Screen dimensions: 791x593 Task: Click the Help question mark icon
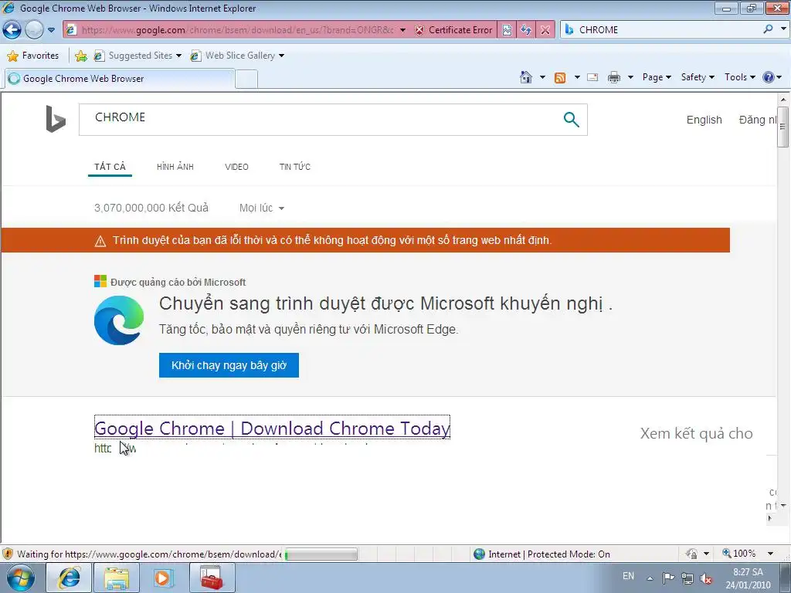point(769,77)
